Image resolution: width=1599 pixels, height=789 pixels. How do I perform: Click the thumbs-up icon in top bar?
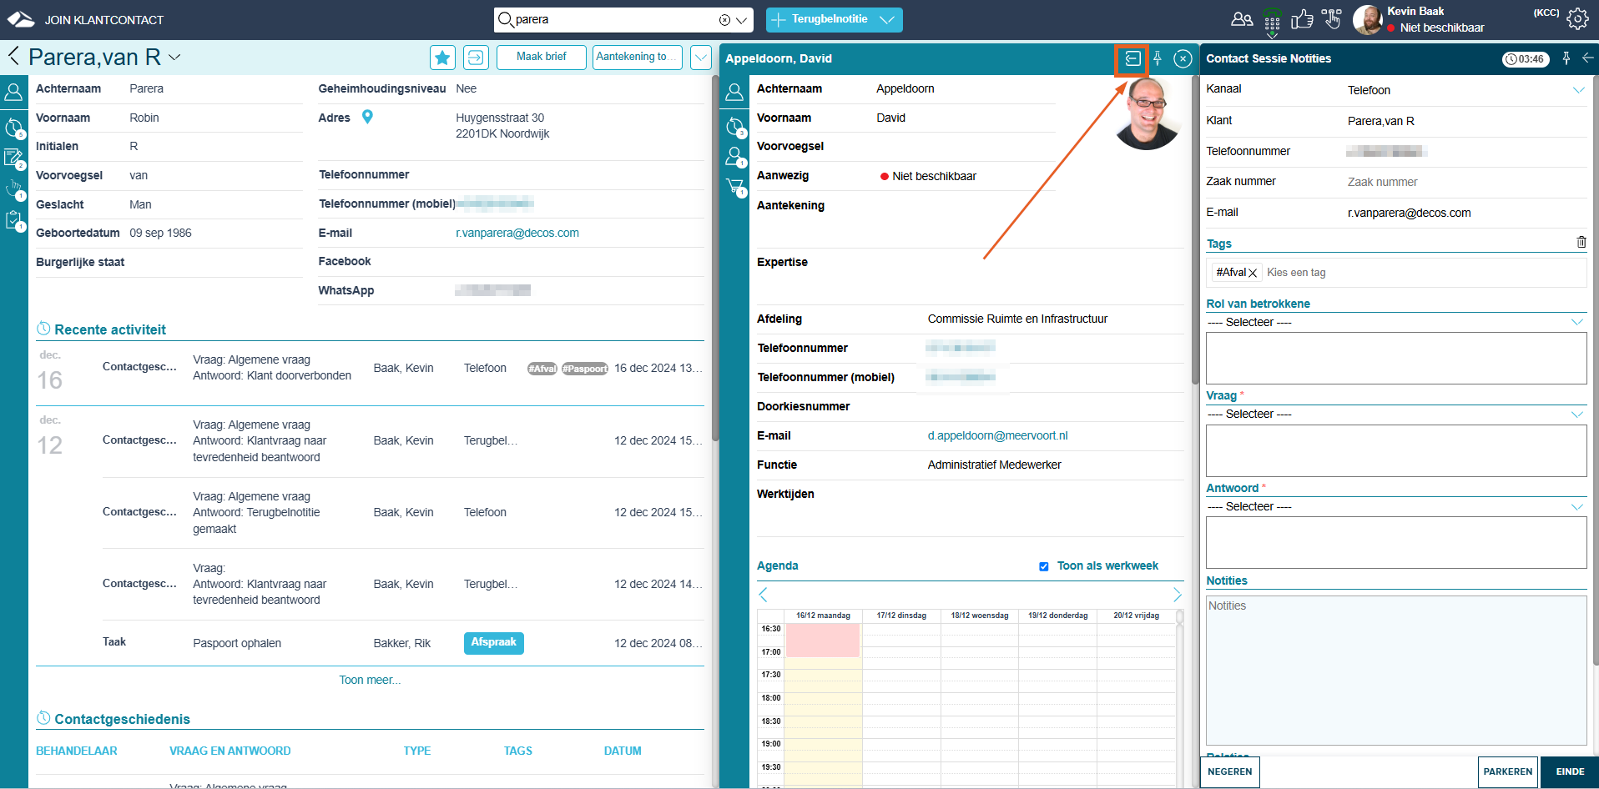1302,19
